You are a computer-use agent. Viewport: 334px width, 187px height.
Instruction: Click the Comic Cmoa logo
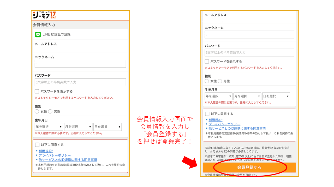[x=44, y=15]
